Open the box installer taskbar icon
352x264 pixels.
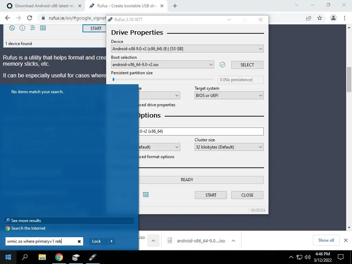point(76,257)
